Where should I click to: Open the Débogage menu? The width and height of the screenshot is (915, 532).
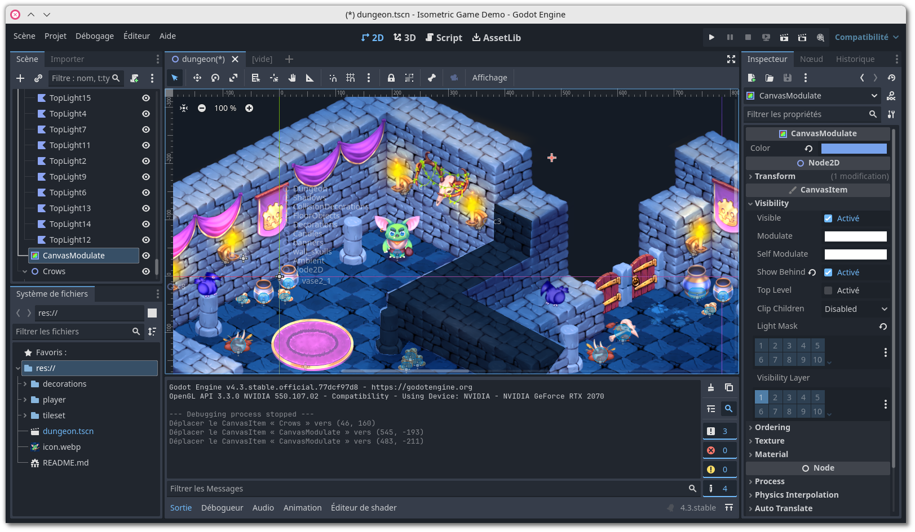pos(95,36)
